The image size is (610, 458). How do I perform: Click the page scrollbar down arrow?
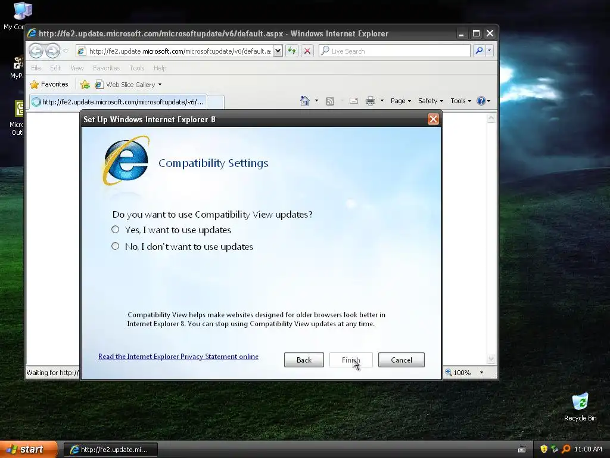[x=491, y=359]
